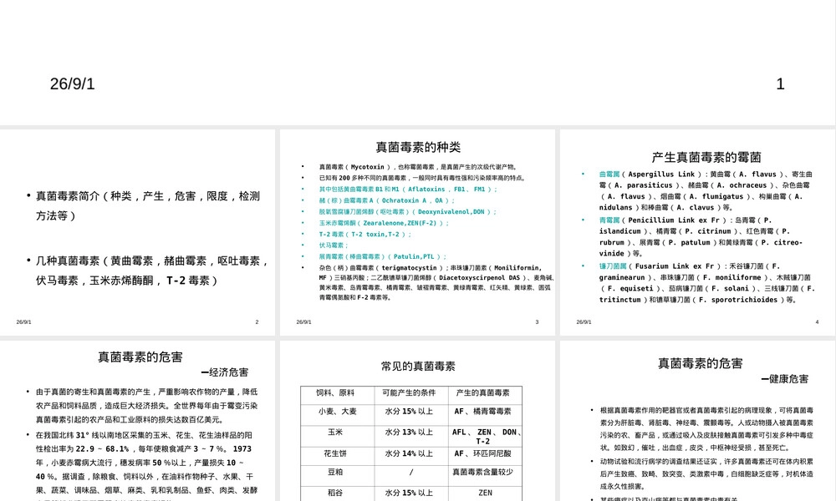Screen dimensions: 836x501
Task: Click the table cell 小麦、大麦
Action: tap(338, 412)
